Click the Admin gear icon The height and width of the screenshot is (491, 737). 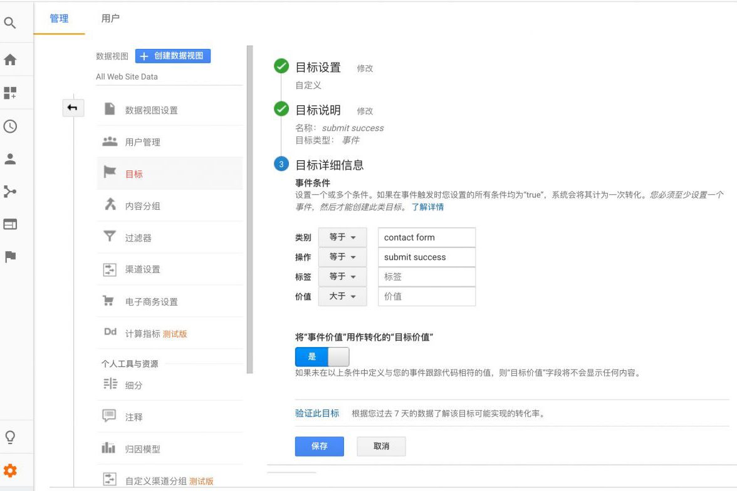pyautogui.click(x=10, y=471)
